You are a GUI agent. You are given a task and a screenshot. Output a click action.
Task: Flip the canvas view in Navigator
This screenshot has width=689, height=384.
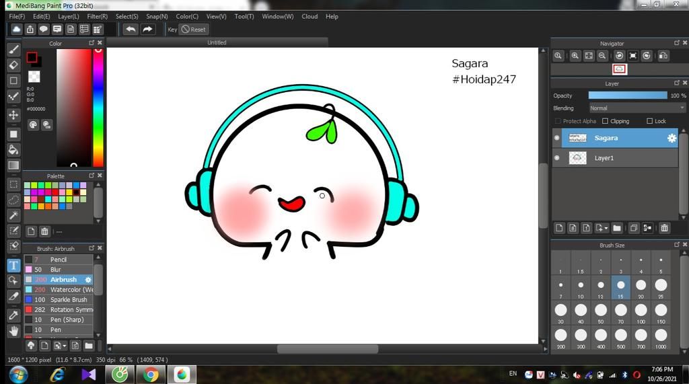(663, 56)
